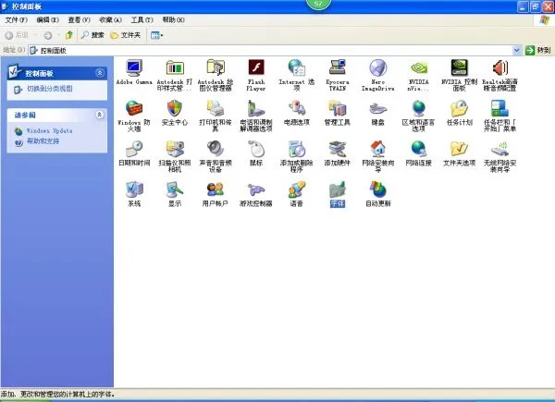
Task: Open the Flash Player control panel icon
Action: 256,68
